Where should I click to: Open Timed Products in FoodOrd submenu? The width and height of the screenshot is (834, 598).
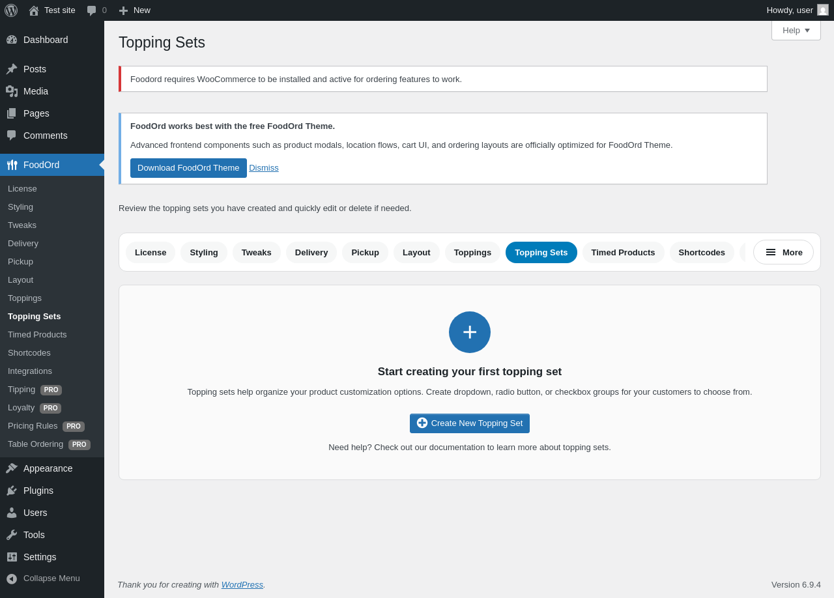tap(52, 335)
